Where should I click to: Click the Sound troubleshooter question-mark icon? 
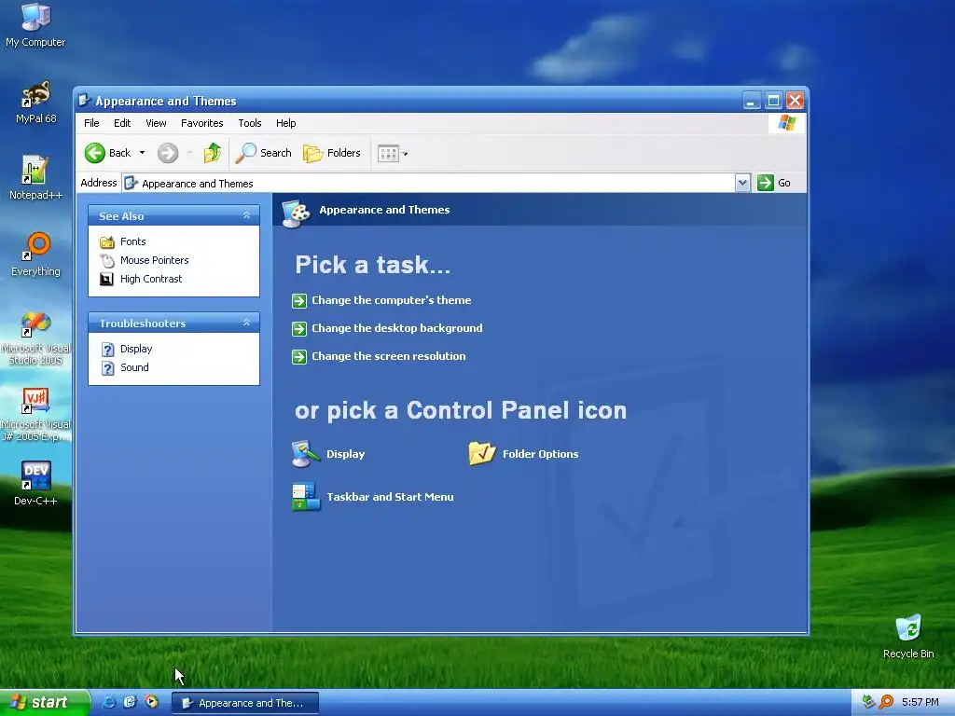[x=108, y=368]
